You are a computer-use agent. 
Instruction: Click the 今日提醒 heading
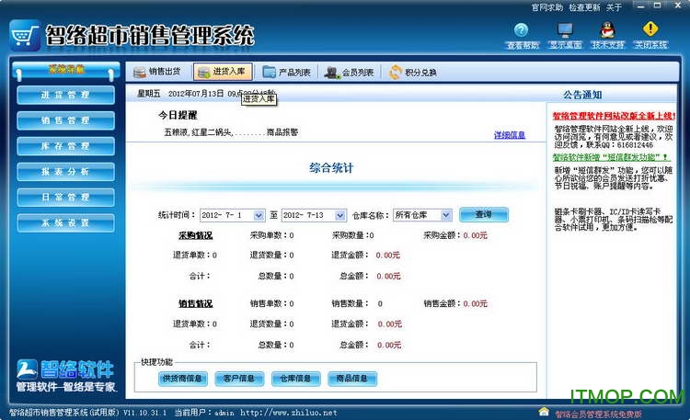178,115
